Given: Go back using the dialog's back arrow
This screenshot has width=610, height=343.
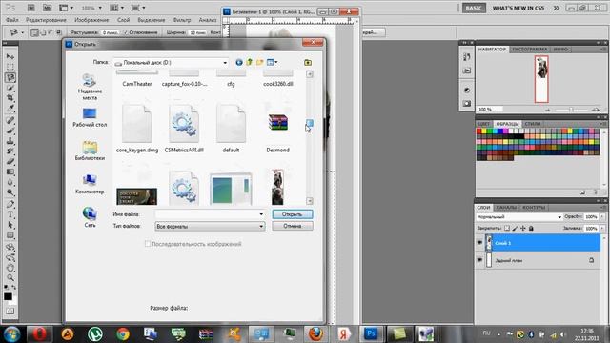Looking at the screenshot, I should pos(239,62).
